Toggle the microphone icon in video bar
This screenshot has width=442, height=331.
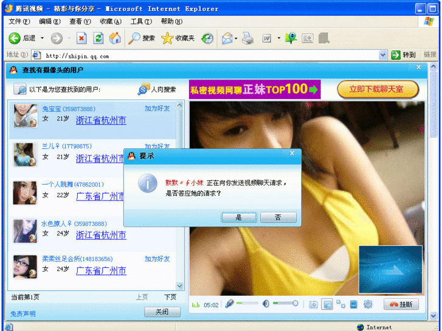tap(229, 304)
